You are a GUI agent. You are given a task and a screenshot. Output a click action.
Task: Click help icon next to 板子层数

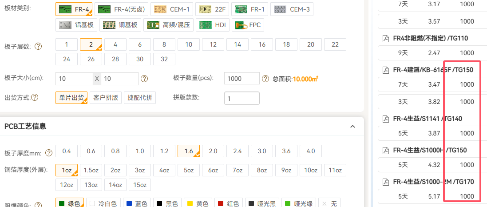click(x=38, y=46)
